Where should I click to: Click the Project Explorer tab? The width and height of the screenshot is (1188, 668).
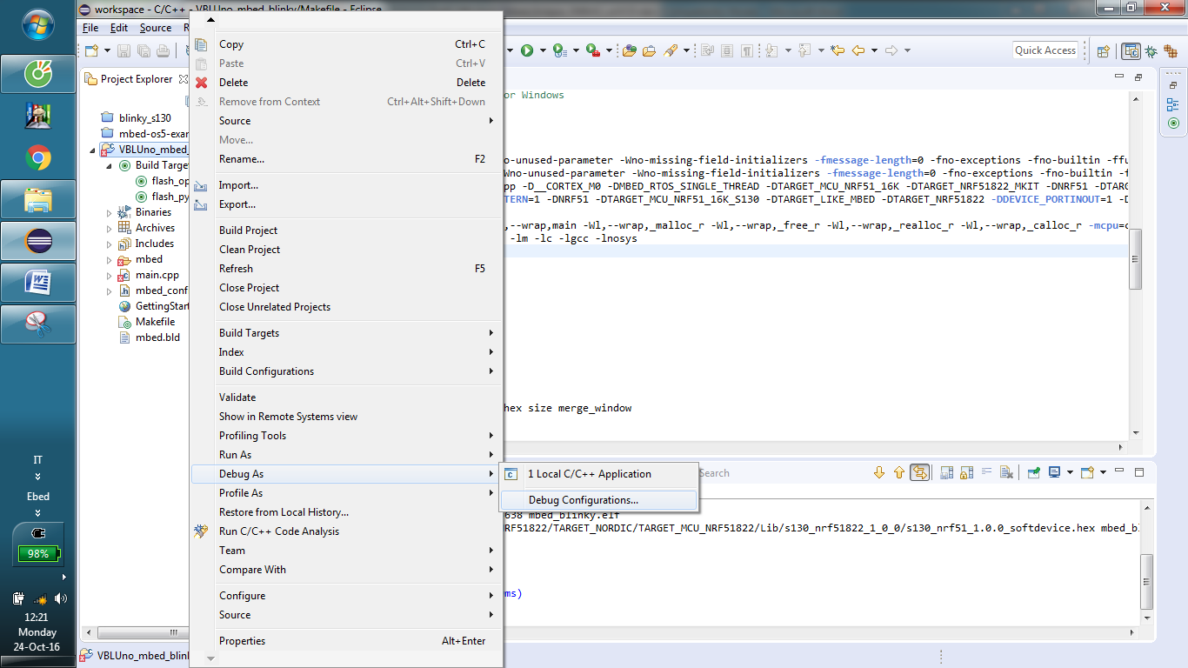(137, 79)
